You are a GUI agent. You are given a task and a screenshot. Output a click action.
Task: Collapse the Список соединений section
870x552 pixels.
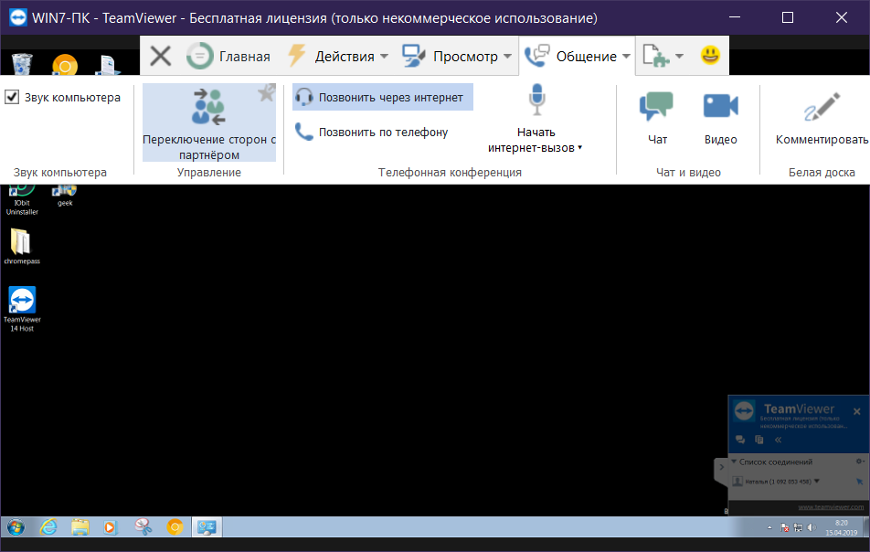click(733, 462)
